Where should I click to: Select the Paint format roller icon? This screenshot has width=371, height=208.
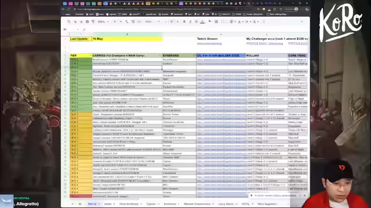point(93,21)
